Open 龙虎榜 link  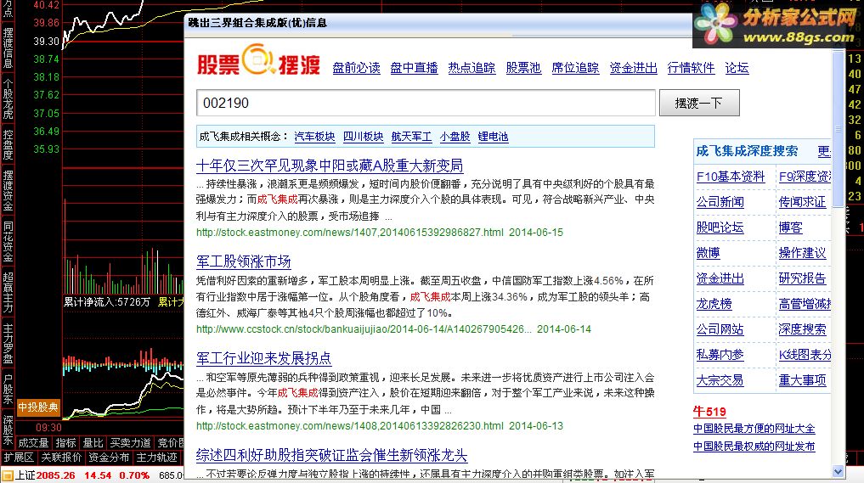(714, 304)
